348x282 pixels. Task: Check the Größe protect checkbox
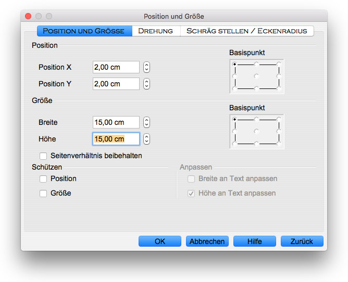(x=43, y=194)
